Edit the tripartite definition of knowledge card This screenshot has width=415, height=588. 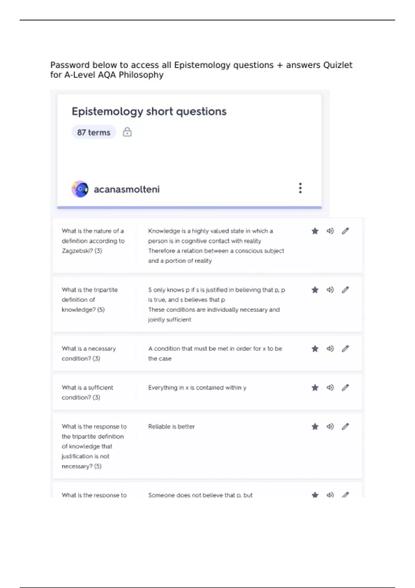click(x=345, y=290)
